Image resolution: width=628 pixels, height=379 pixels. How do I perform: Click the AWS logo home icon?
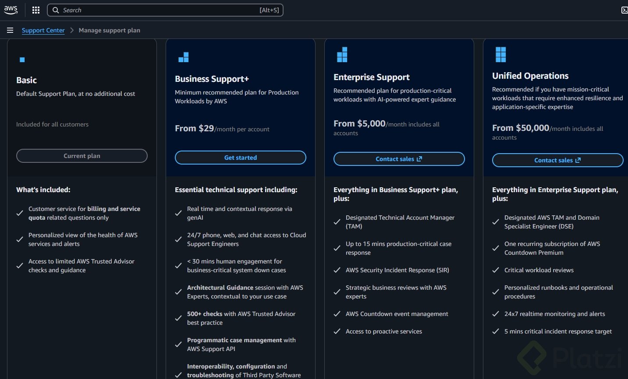click(11, 10)
